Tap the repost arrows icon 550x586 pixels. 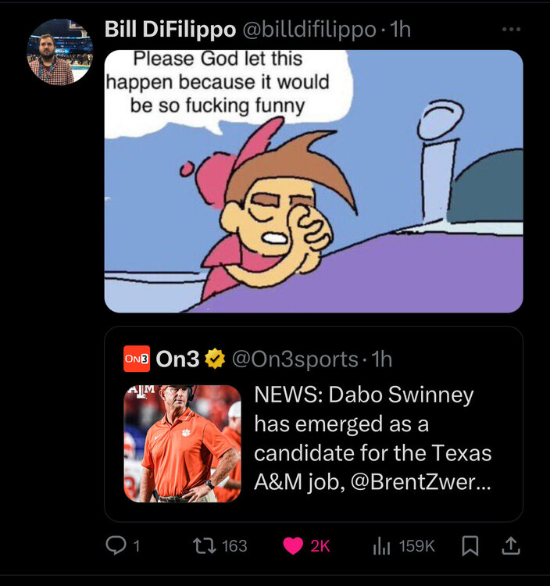pos(204,545)
